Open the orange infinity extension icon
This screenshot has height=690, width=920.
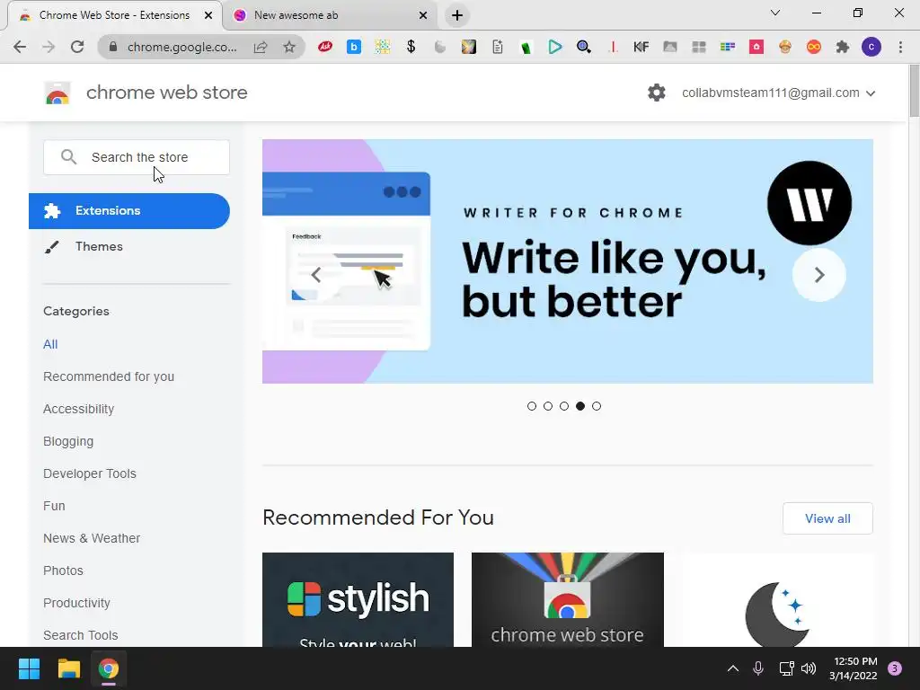(x=814, y=47)
